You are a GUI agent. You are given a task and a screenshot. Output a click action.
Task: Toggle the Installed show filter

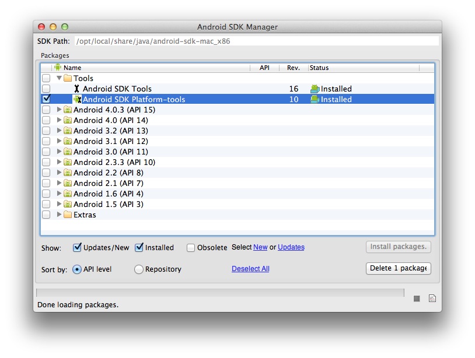[x=139, y=247]
